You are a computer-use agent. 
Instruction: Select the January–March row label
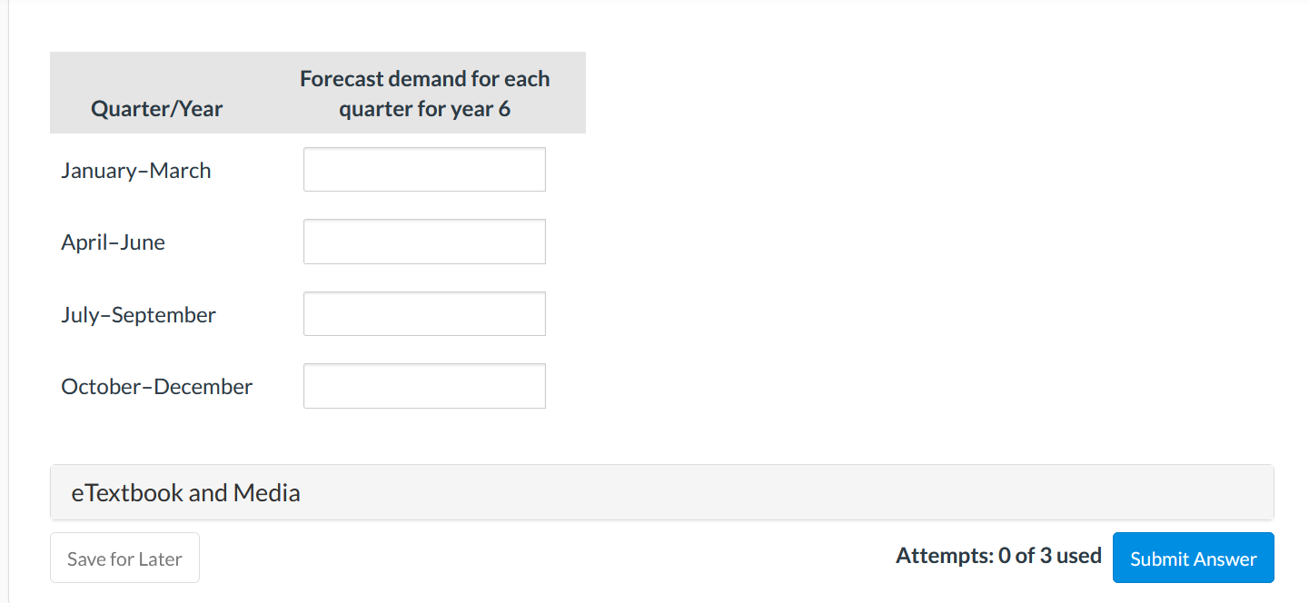tap(136, 171)
